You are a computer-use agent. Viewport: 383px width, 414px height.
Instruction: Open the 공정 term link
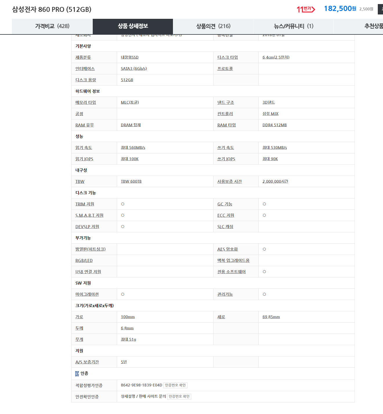pos(79,114)
